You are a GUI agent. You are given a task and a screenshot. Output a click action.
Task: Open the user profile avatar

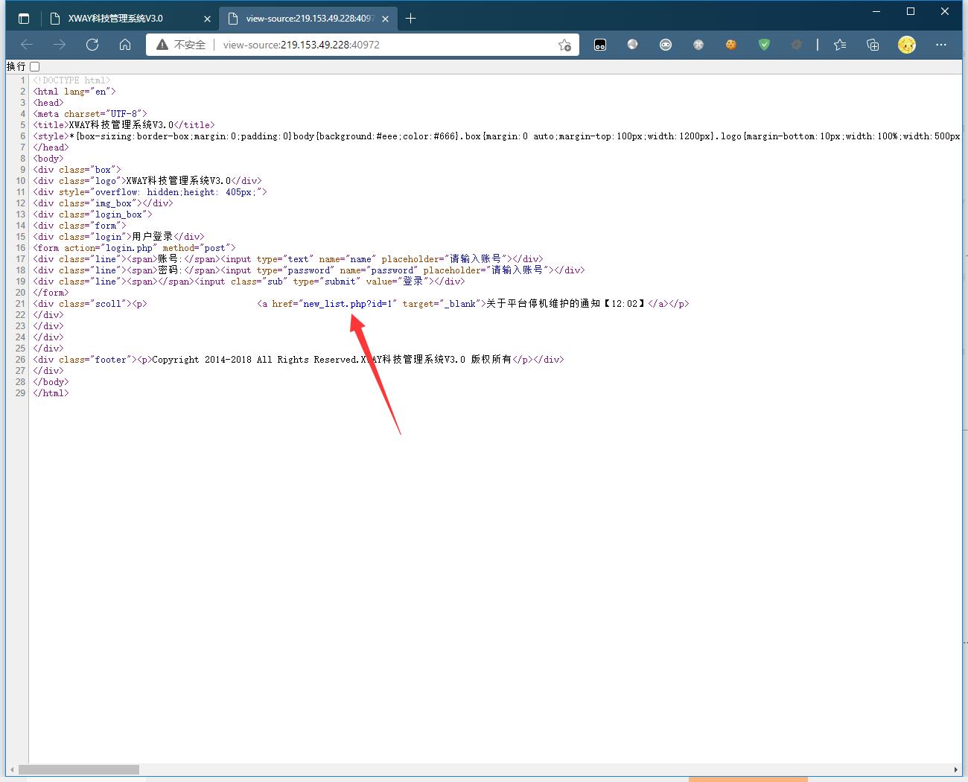(x=907, y=45)
